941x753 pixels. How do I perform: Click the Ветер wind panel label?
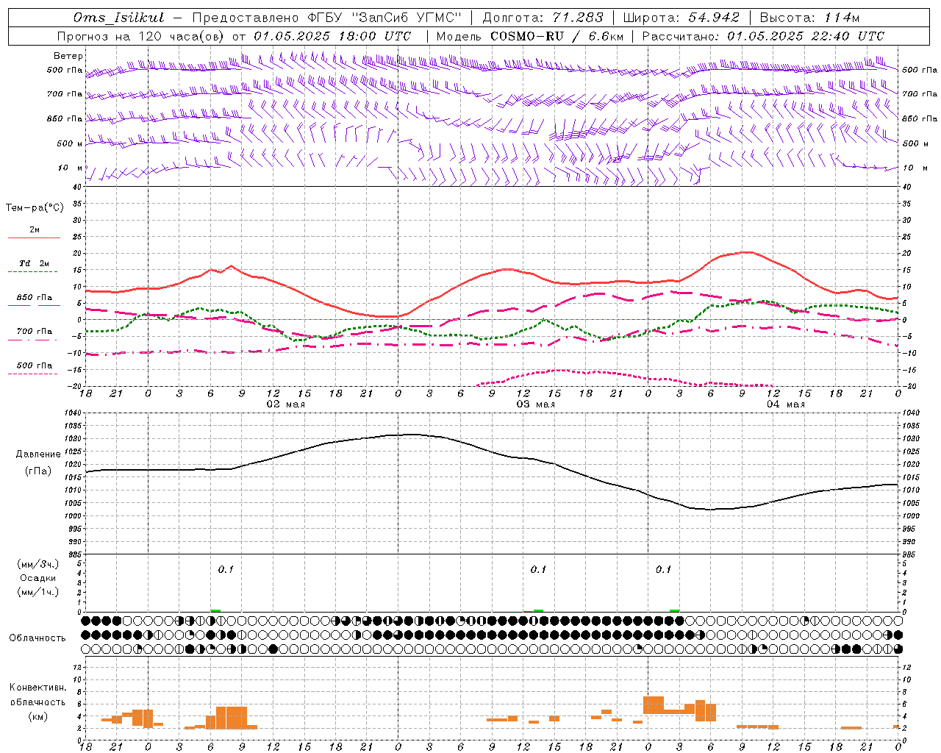[68, 56]
